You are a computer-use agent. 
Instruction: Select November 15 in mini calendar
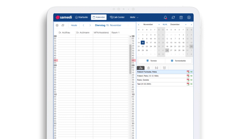pos(143,42)
